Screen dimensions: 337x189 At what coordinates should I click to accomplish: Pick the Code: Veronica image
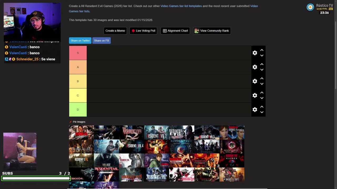pyautogui.click(x=232, y=132)
